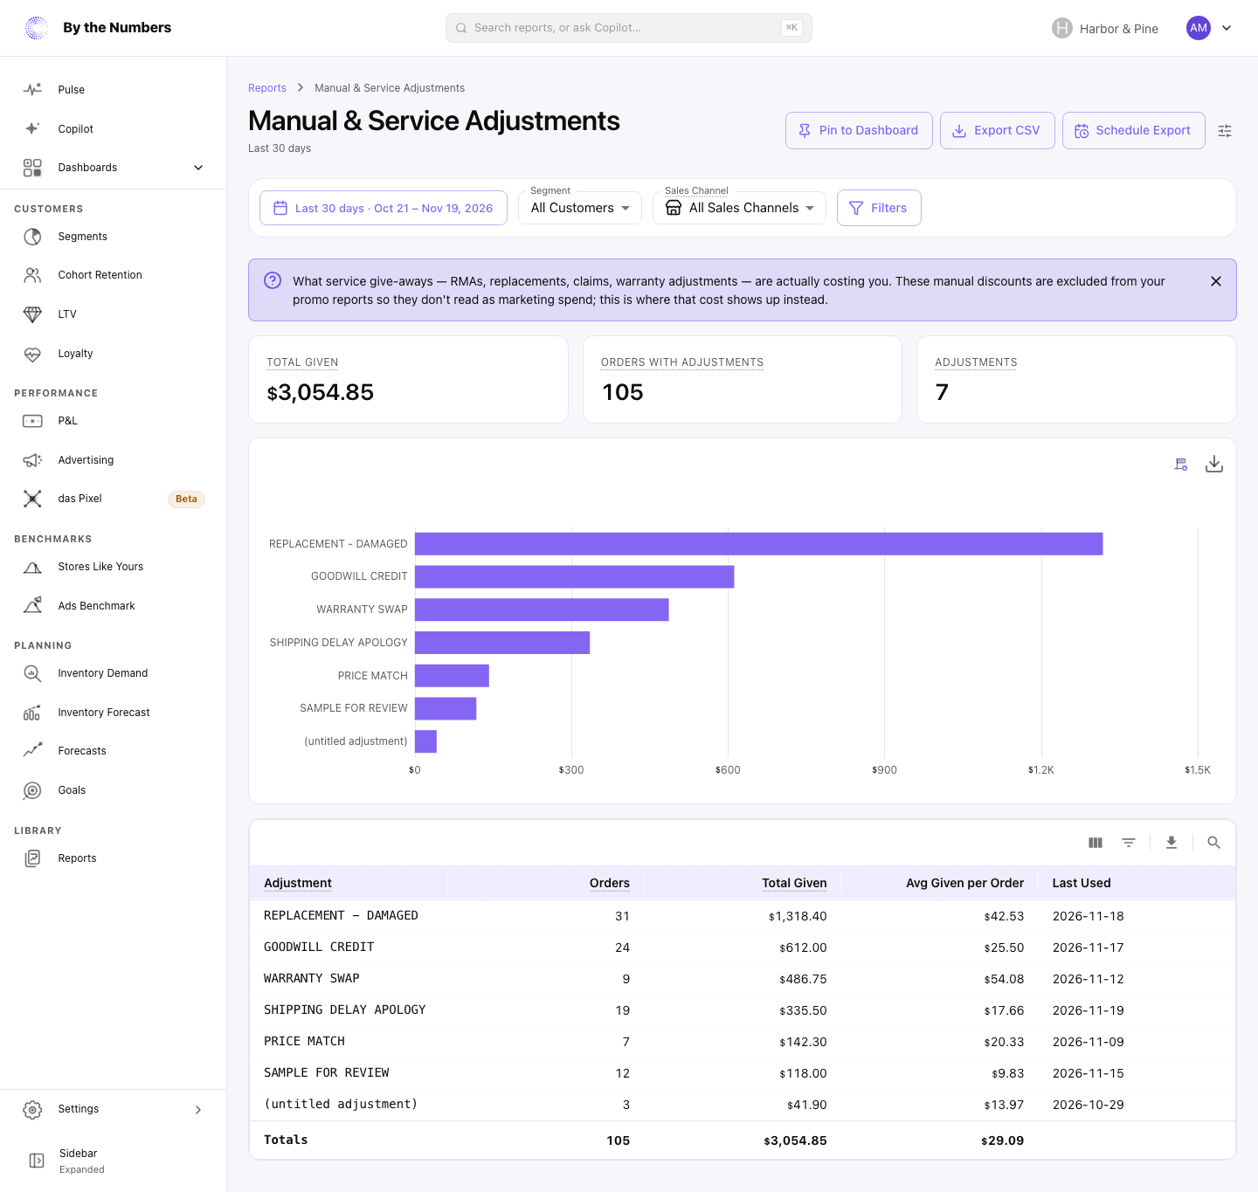Sort table by Total Given column
Screen dimensions: 1258x1192
(794, 883)
